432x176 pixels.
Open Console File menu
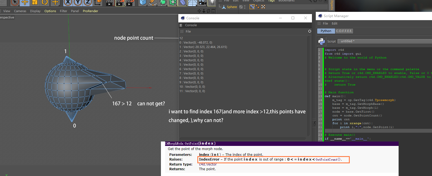(188, 31)
